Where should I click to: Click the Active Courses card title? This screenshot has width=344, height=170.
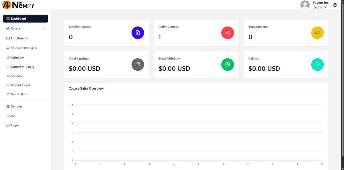[169, 27]
